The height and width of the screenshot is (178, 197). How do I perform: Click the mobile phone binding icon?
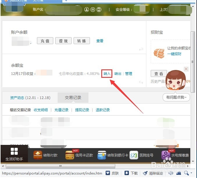tap(99, 10)
